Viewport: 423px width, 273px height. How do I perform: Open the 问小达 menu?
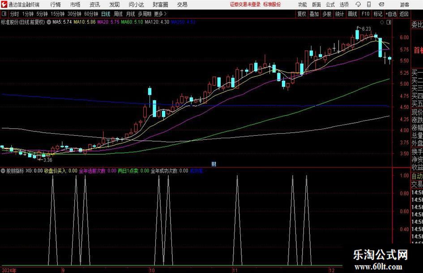136,4
